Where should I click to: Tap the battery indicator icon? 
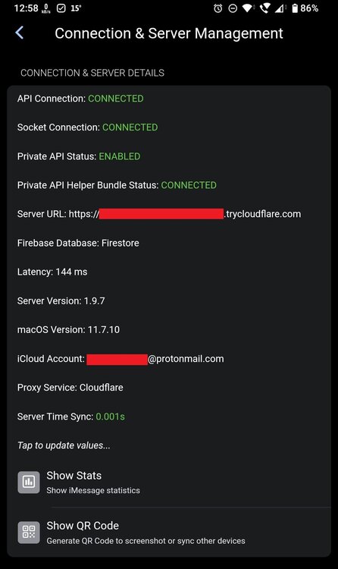pyautogui.click(x=295, y=8)
